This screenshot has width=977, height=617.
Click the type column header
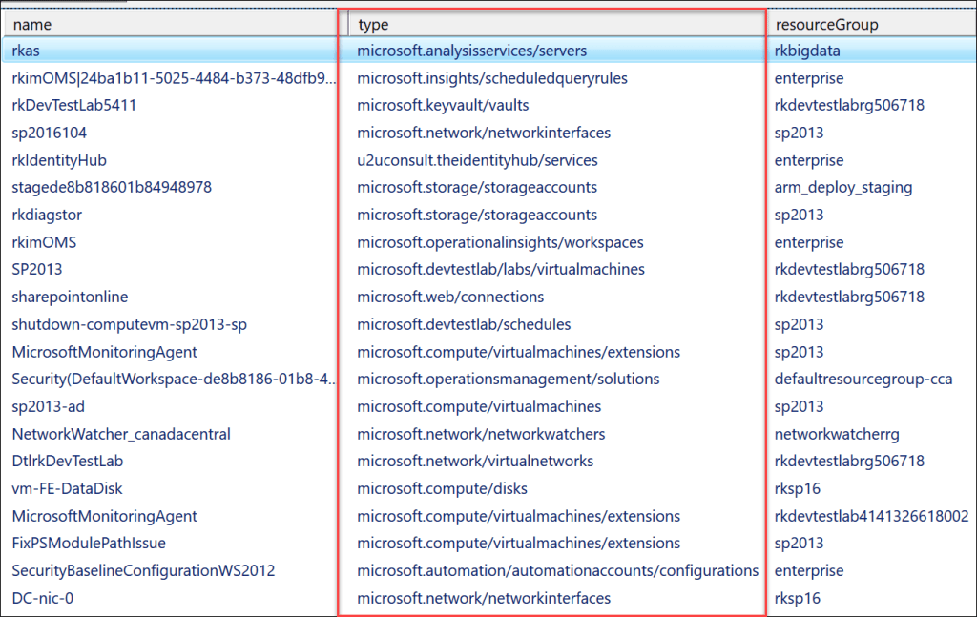point(373,24)
